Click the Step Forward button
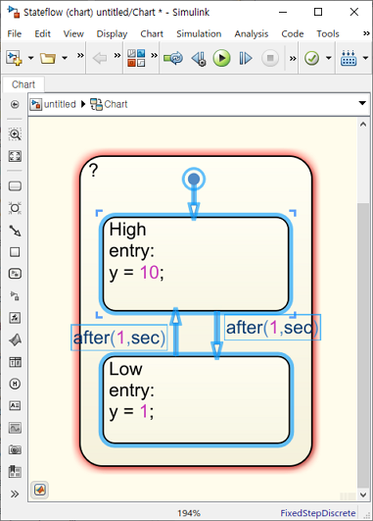Image resolution: width=373 pixels, height=521 pixels. click(246, 58)
